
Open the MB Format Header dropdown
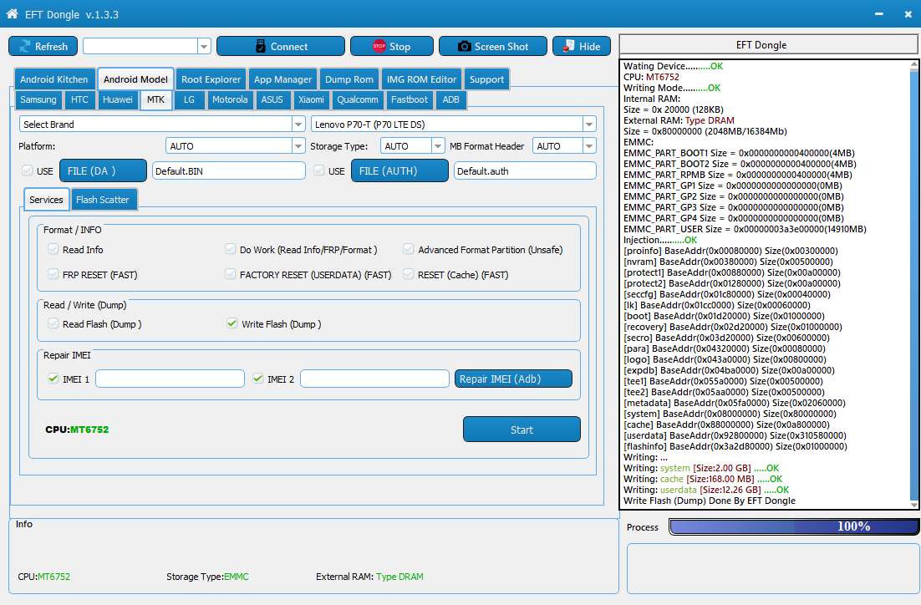click(589, 145)
